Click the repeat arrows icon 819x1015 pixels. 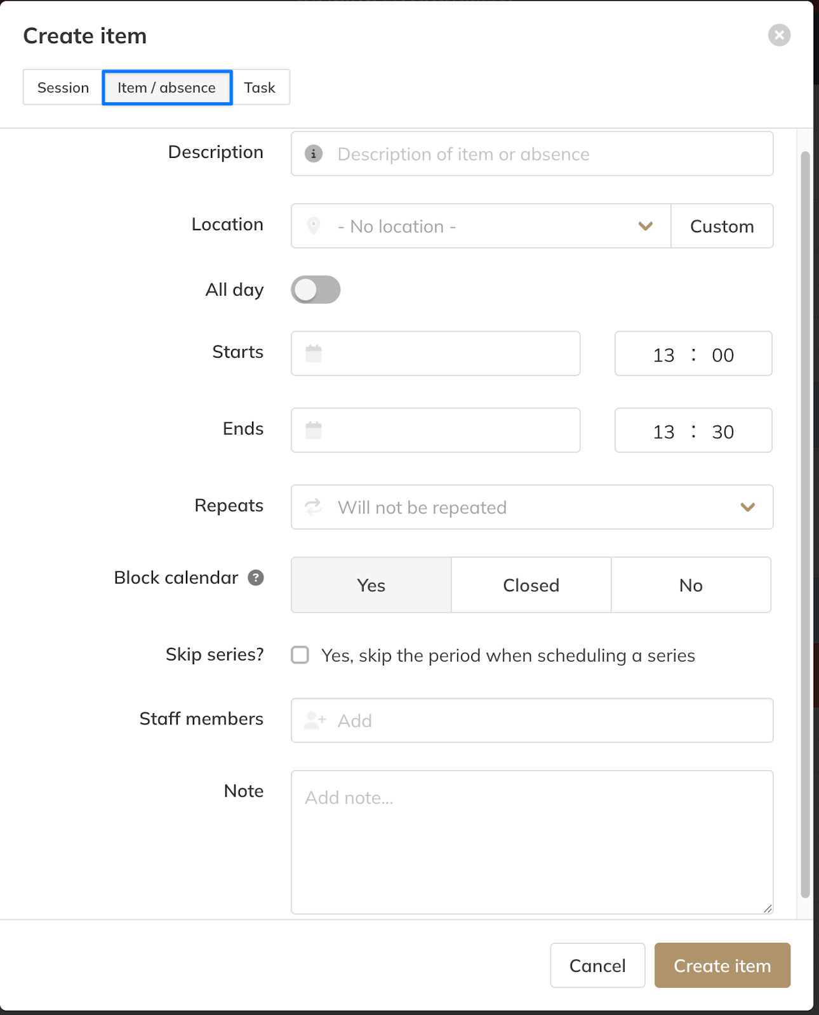point(314,507)
